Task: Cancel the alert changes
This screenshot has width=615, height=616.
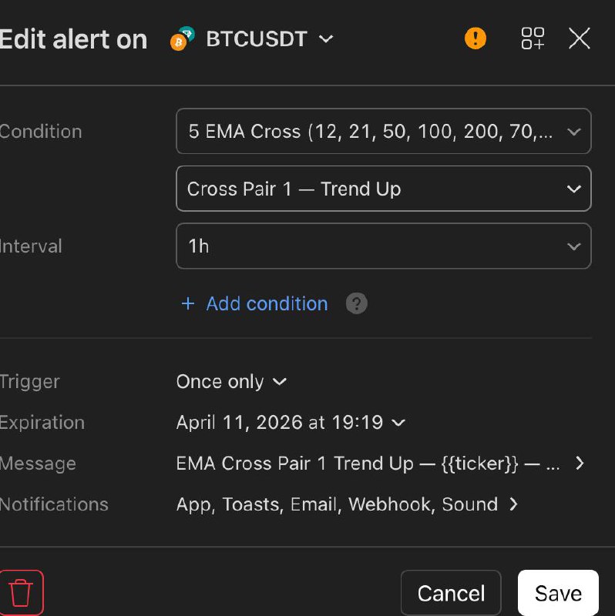Action: pos(451,592)
